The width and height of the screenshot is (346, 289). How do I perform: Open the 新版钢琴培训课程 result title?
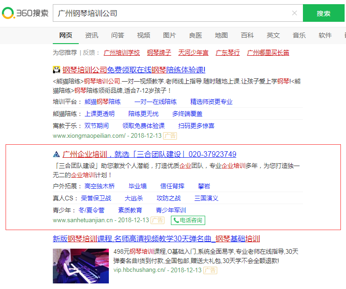point(156,238)
